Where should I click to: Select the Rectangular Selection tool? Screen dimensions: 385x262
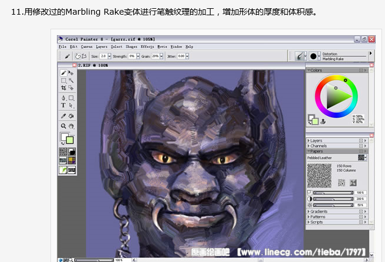pyautogui.click(x=63, y=80)
